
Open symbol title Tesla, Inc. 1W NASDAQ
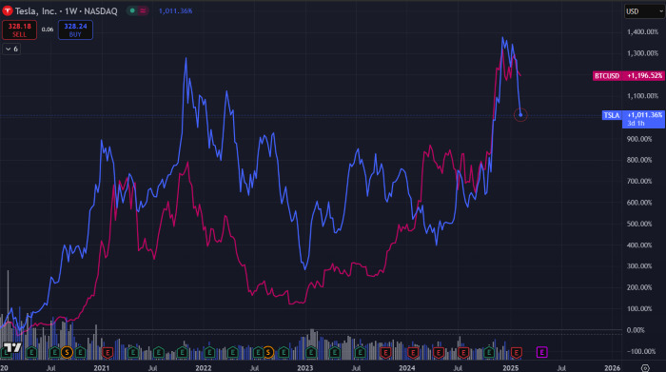click(x=66, y=11)
